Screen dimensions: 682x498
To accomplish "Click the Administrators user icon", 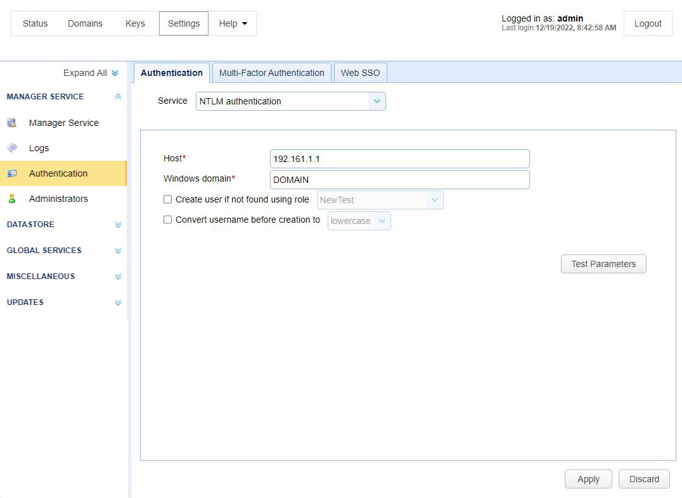I will point(12,199).
